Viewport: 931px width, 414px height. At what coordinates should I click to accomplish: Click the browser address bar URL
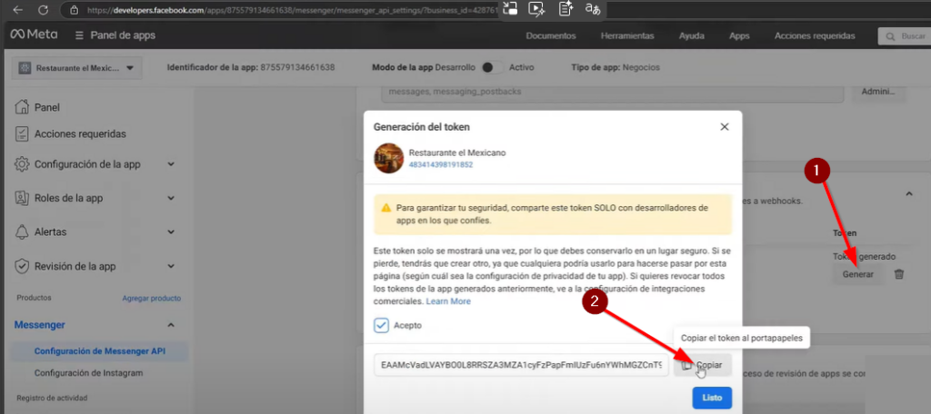(x=290, y=10)
